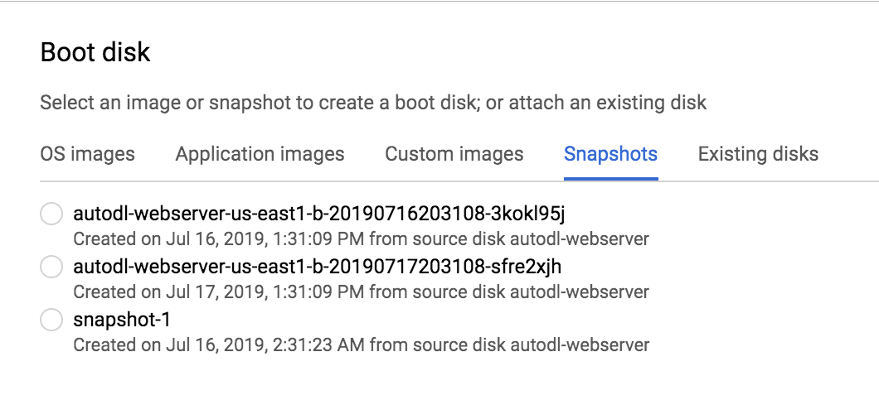Click the blue underline beneath Snapshots tab
Viewport: 879px width, 405px height.
[610, 179]
